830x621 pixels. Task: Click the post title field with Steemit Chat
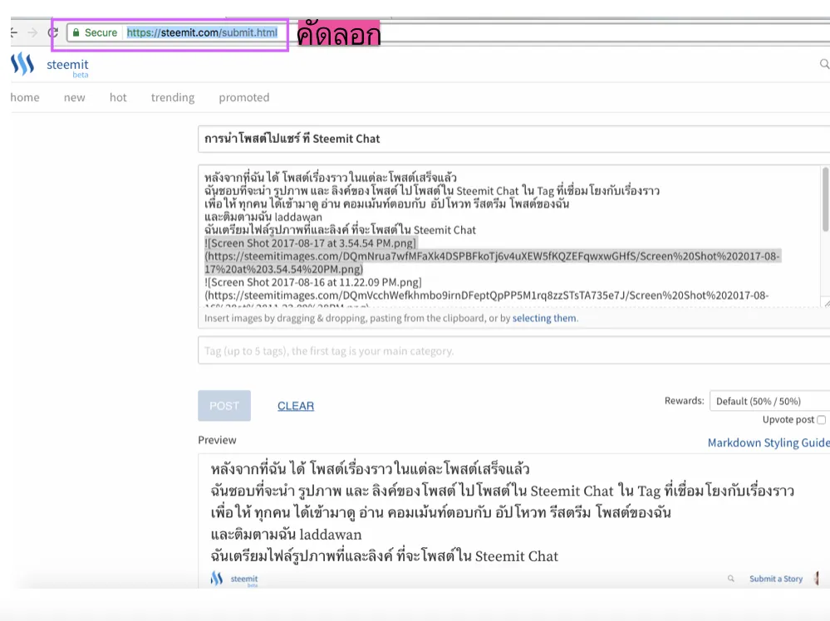point(513,139)
